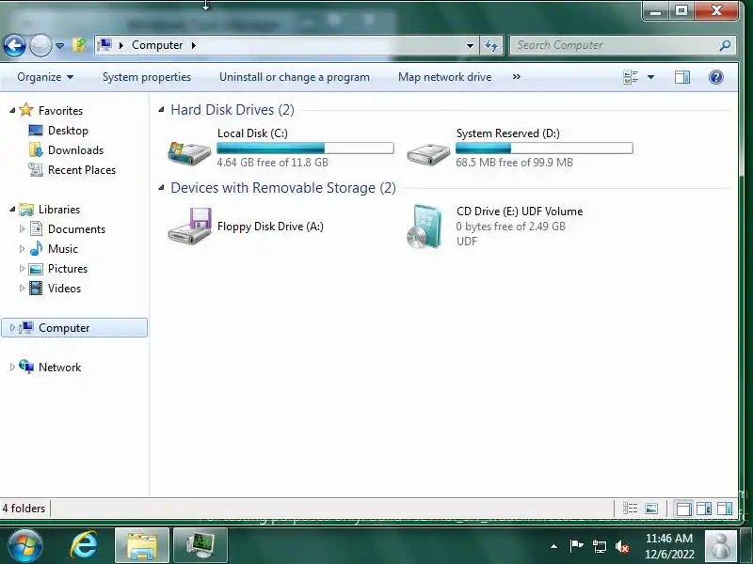Expand the Network tree node
The image size is (753, 564).
click(x=12, y=368)
